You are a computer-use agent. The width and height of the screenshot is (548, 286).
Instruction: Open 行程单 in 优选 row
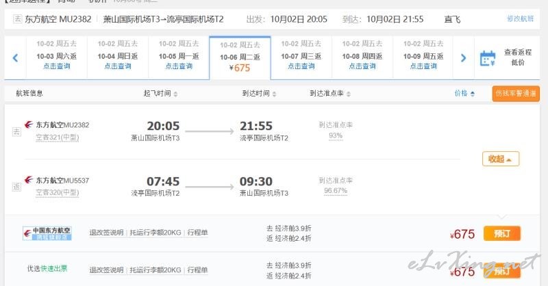point(197,270)
